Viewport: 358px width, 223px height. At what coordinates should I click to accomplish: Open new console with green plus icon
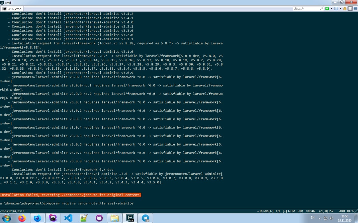coord(327,8)
